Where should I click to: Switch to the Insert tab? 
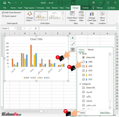20,8
